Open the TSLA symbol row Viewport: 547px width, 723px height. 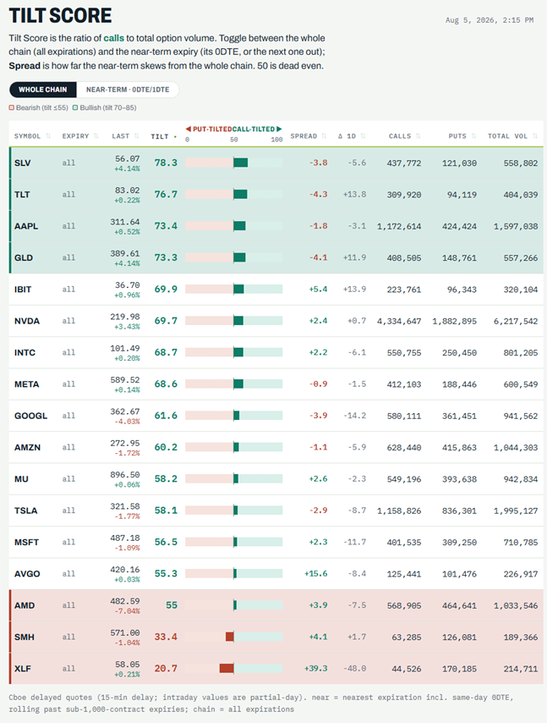[276, 511]
